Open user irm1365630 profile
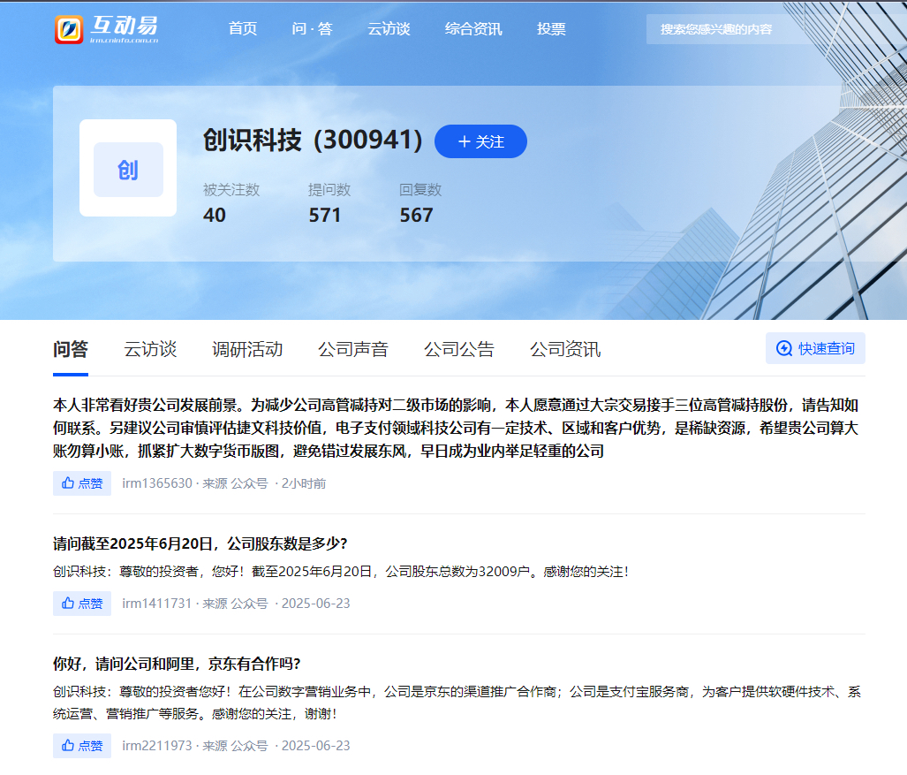907x775 pixels. coord(156,483)
